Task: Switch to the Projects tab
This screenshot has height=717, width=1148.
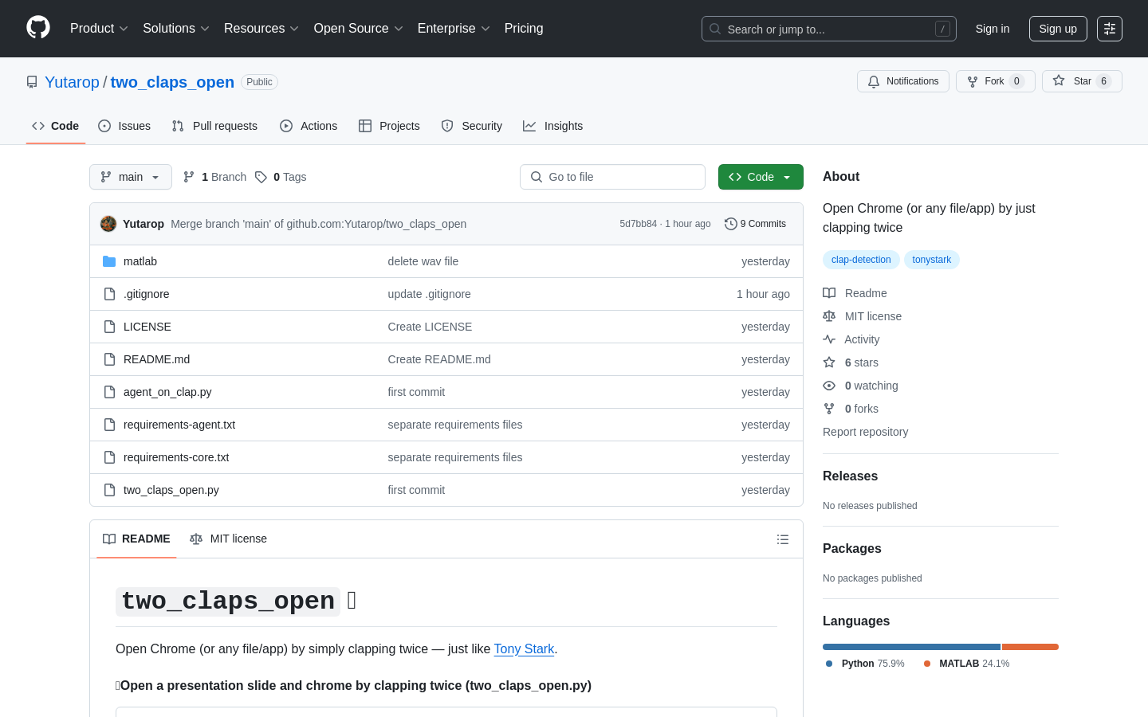Action: tap(389, 126)
